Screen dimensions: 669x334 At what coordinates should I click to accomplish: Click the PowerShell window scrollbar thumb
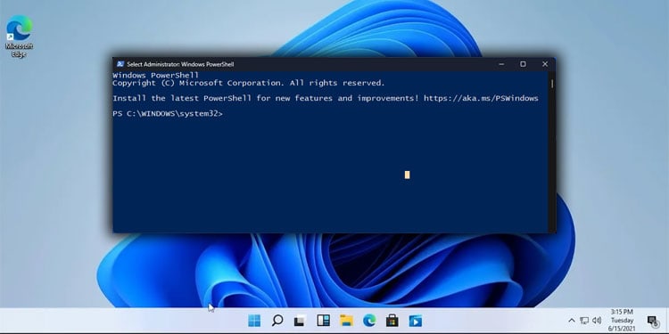[x=551, y=84]
